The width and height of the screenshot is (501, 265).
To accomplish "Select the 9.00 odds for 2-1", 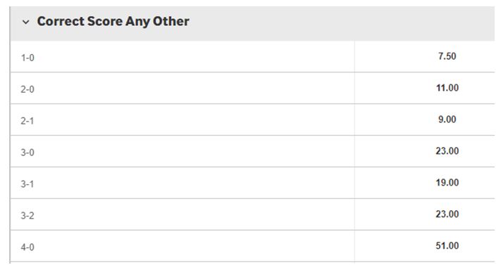I will click(447, 119).
